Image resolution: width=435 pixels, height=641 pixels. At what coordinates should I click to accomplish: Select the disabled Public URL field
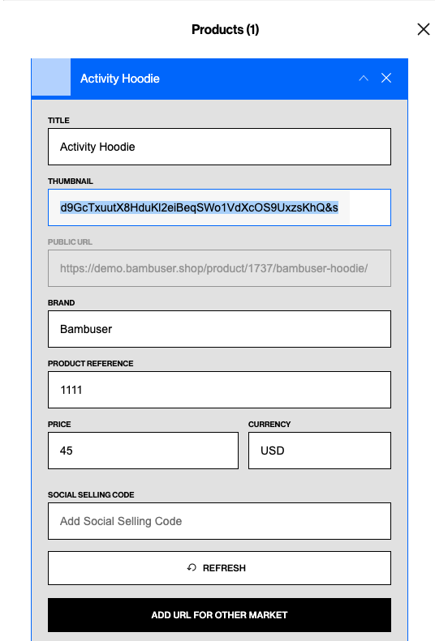tap(219, 268)
